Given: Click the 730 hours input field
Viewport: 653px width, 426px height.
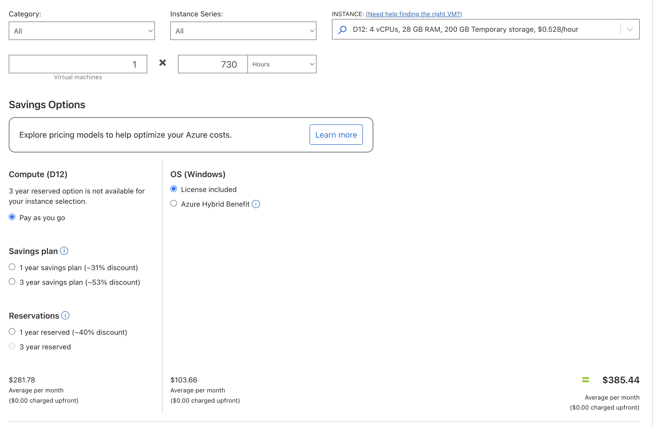Looking at the screenshot, I should pyautogui.click(x=213, y=64).
